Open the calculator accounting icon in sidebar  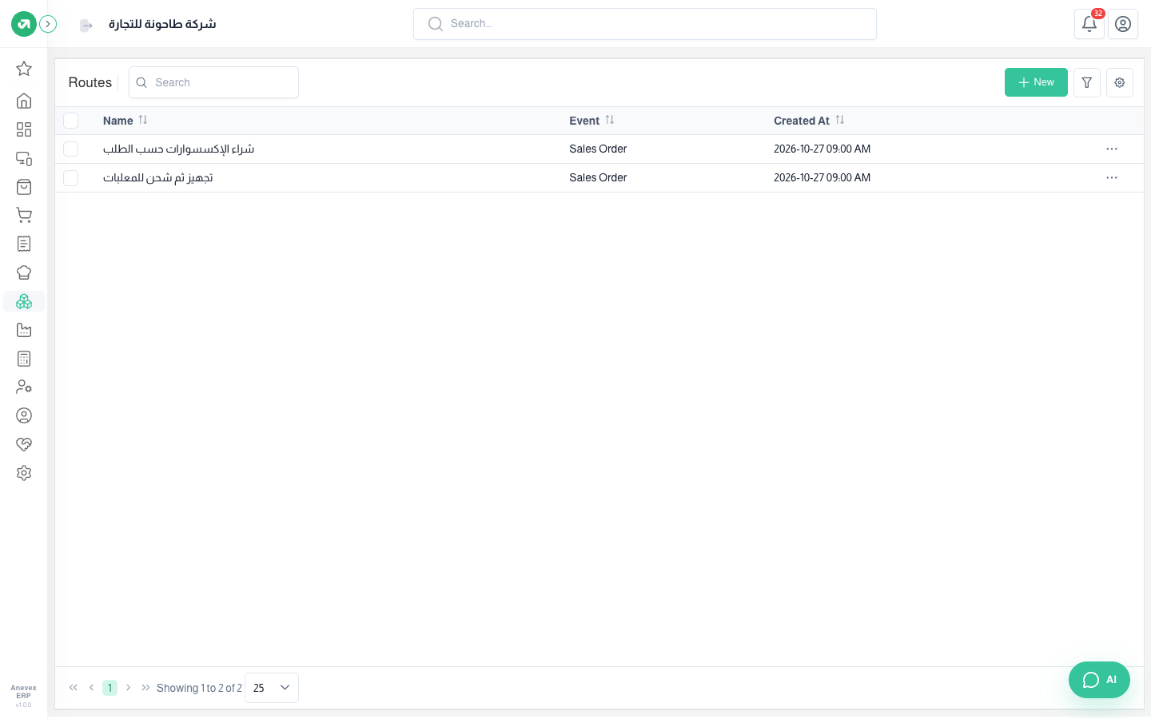pos(24,359)
